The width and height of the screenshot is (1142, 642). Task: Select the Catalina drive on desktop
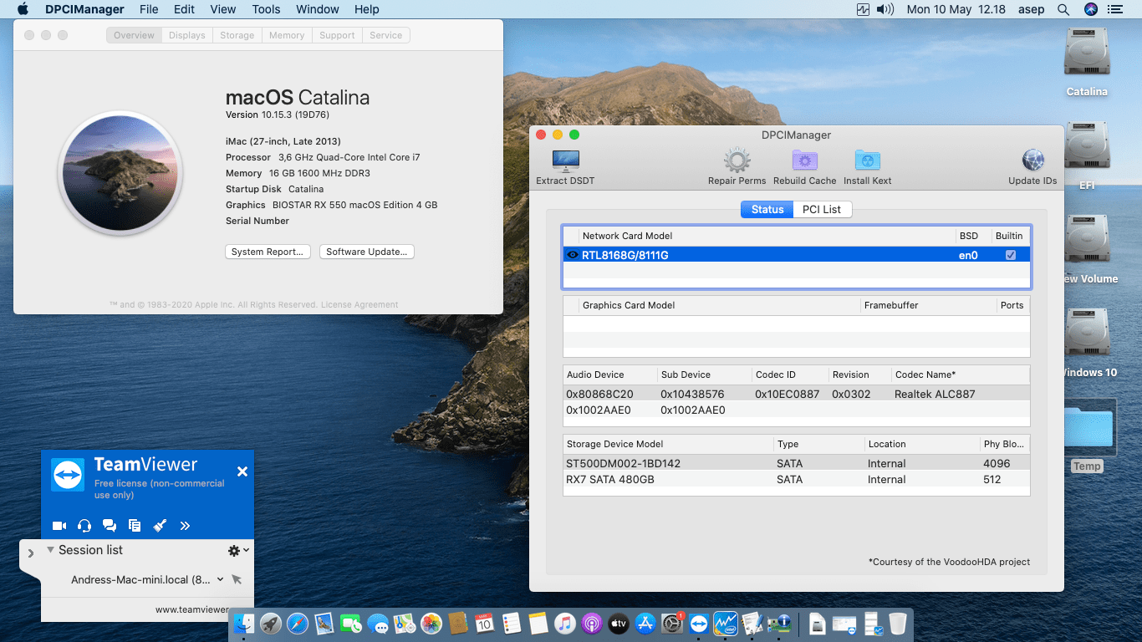(x=1087, y=63)
